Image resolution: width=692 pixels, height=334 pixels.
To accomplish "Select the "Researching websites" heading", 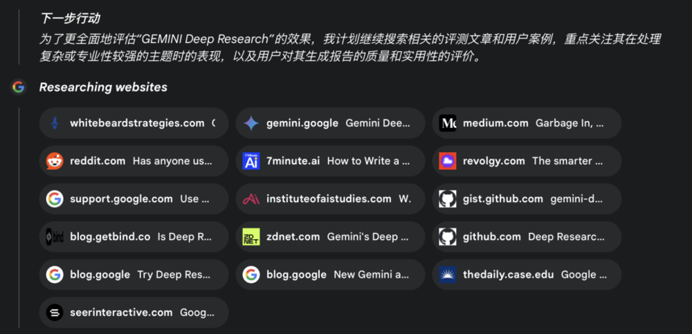I will [x=103, y=87].
